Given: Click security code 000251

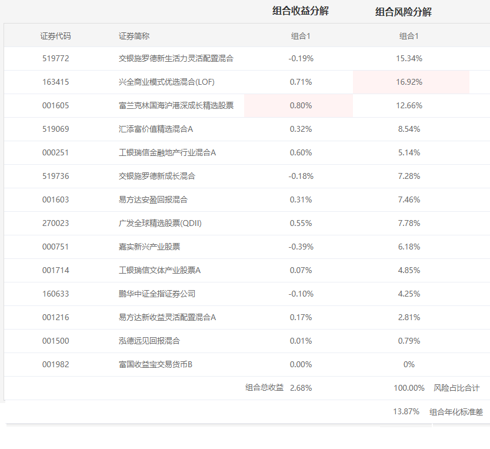Looking at the screenshot, I should tap(56, 152).
